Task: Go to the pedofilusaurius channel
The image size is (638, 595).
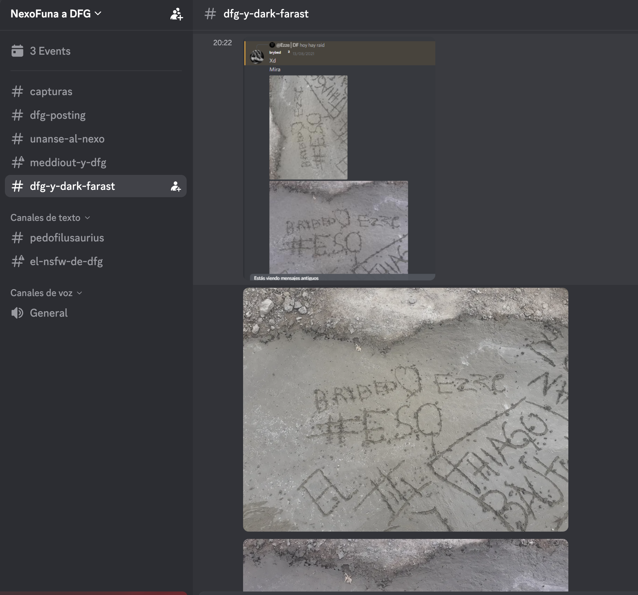Action: (x=67, y=238)
